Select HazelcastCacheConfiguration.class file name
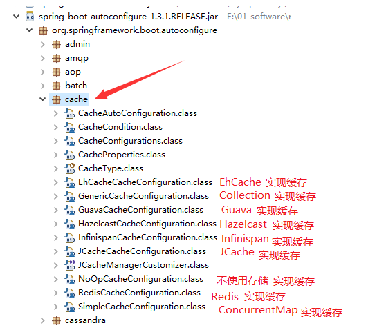 click(147, 224)
